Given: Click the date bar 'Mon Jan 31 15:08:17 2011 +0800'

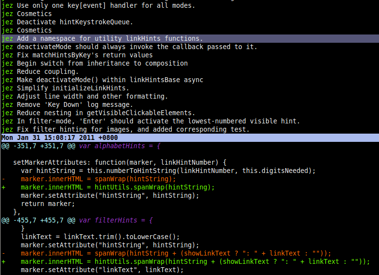Looking at the screenshot, I should click(x=189, y=137).
